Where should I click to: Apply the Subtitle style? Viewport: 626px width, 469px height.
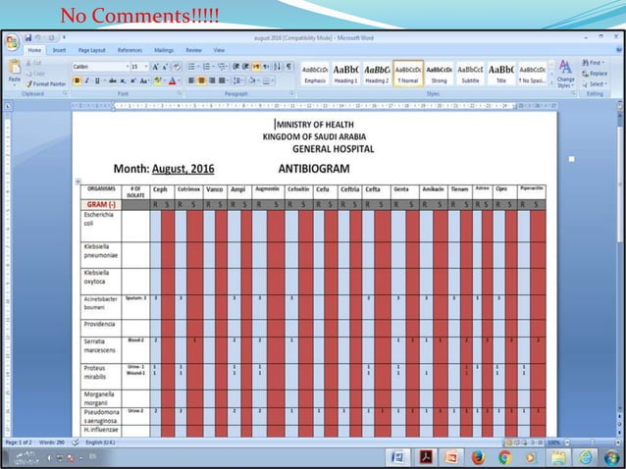coord(470,74)
